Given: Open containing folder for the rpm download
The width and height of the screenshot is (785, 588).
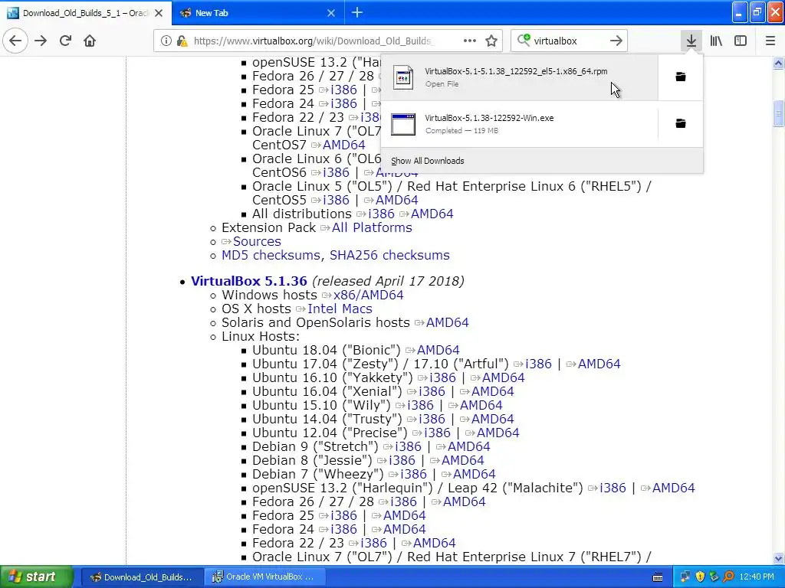Looking at the screenshot, I should pyautogui.click(x=681, y=77).
